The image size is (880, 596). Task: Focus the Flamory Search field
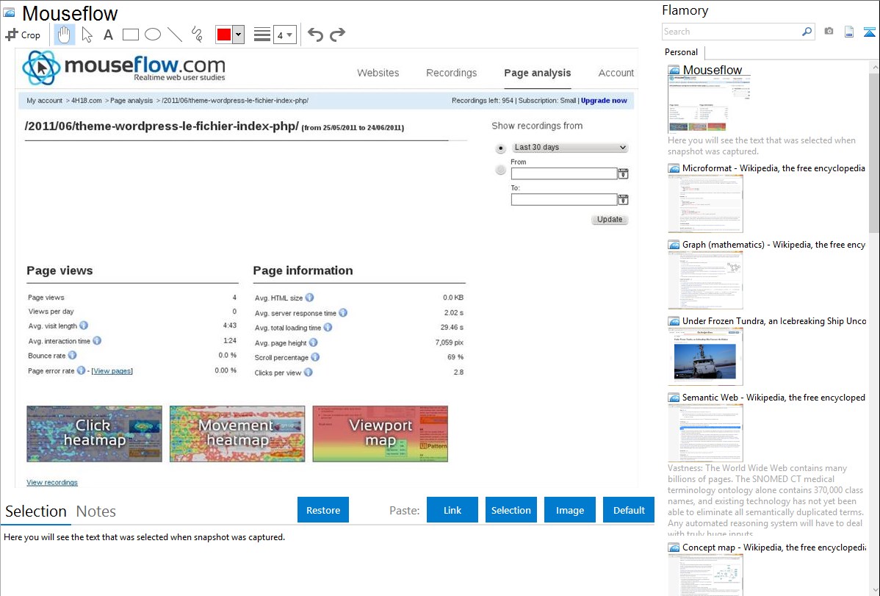point(732,32)
